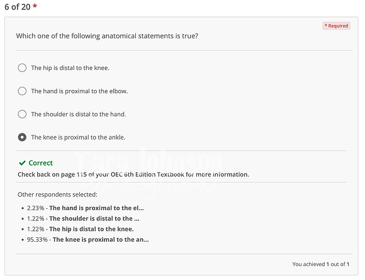Screen dimensions: 365x280
Task: Choose 'The shoulder is distal to the hand' radio
Action: [x=22, y=114]
